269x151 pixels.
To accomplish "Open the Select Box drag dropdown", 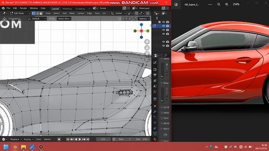I will click(64, 18).
